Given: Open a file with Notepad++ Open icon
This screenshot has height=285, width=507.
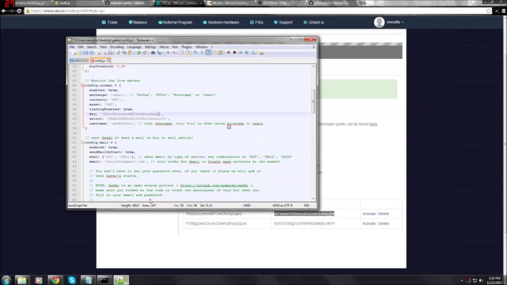Looking at the screenshot, I should click(x=79, y=53).
